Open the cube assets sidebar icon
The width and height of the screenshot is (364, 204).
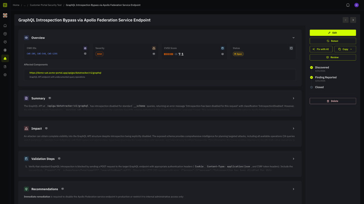[5, 34]
